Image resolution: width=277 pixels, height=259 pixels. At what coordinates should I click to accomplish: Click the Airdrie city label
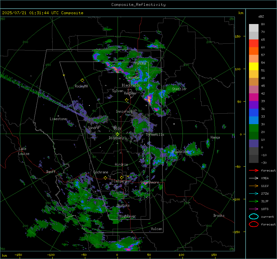(x=121, y=164)
